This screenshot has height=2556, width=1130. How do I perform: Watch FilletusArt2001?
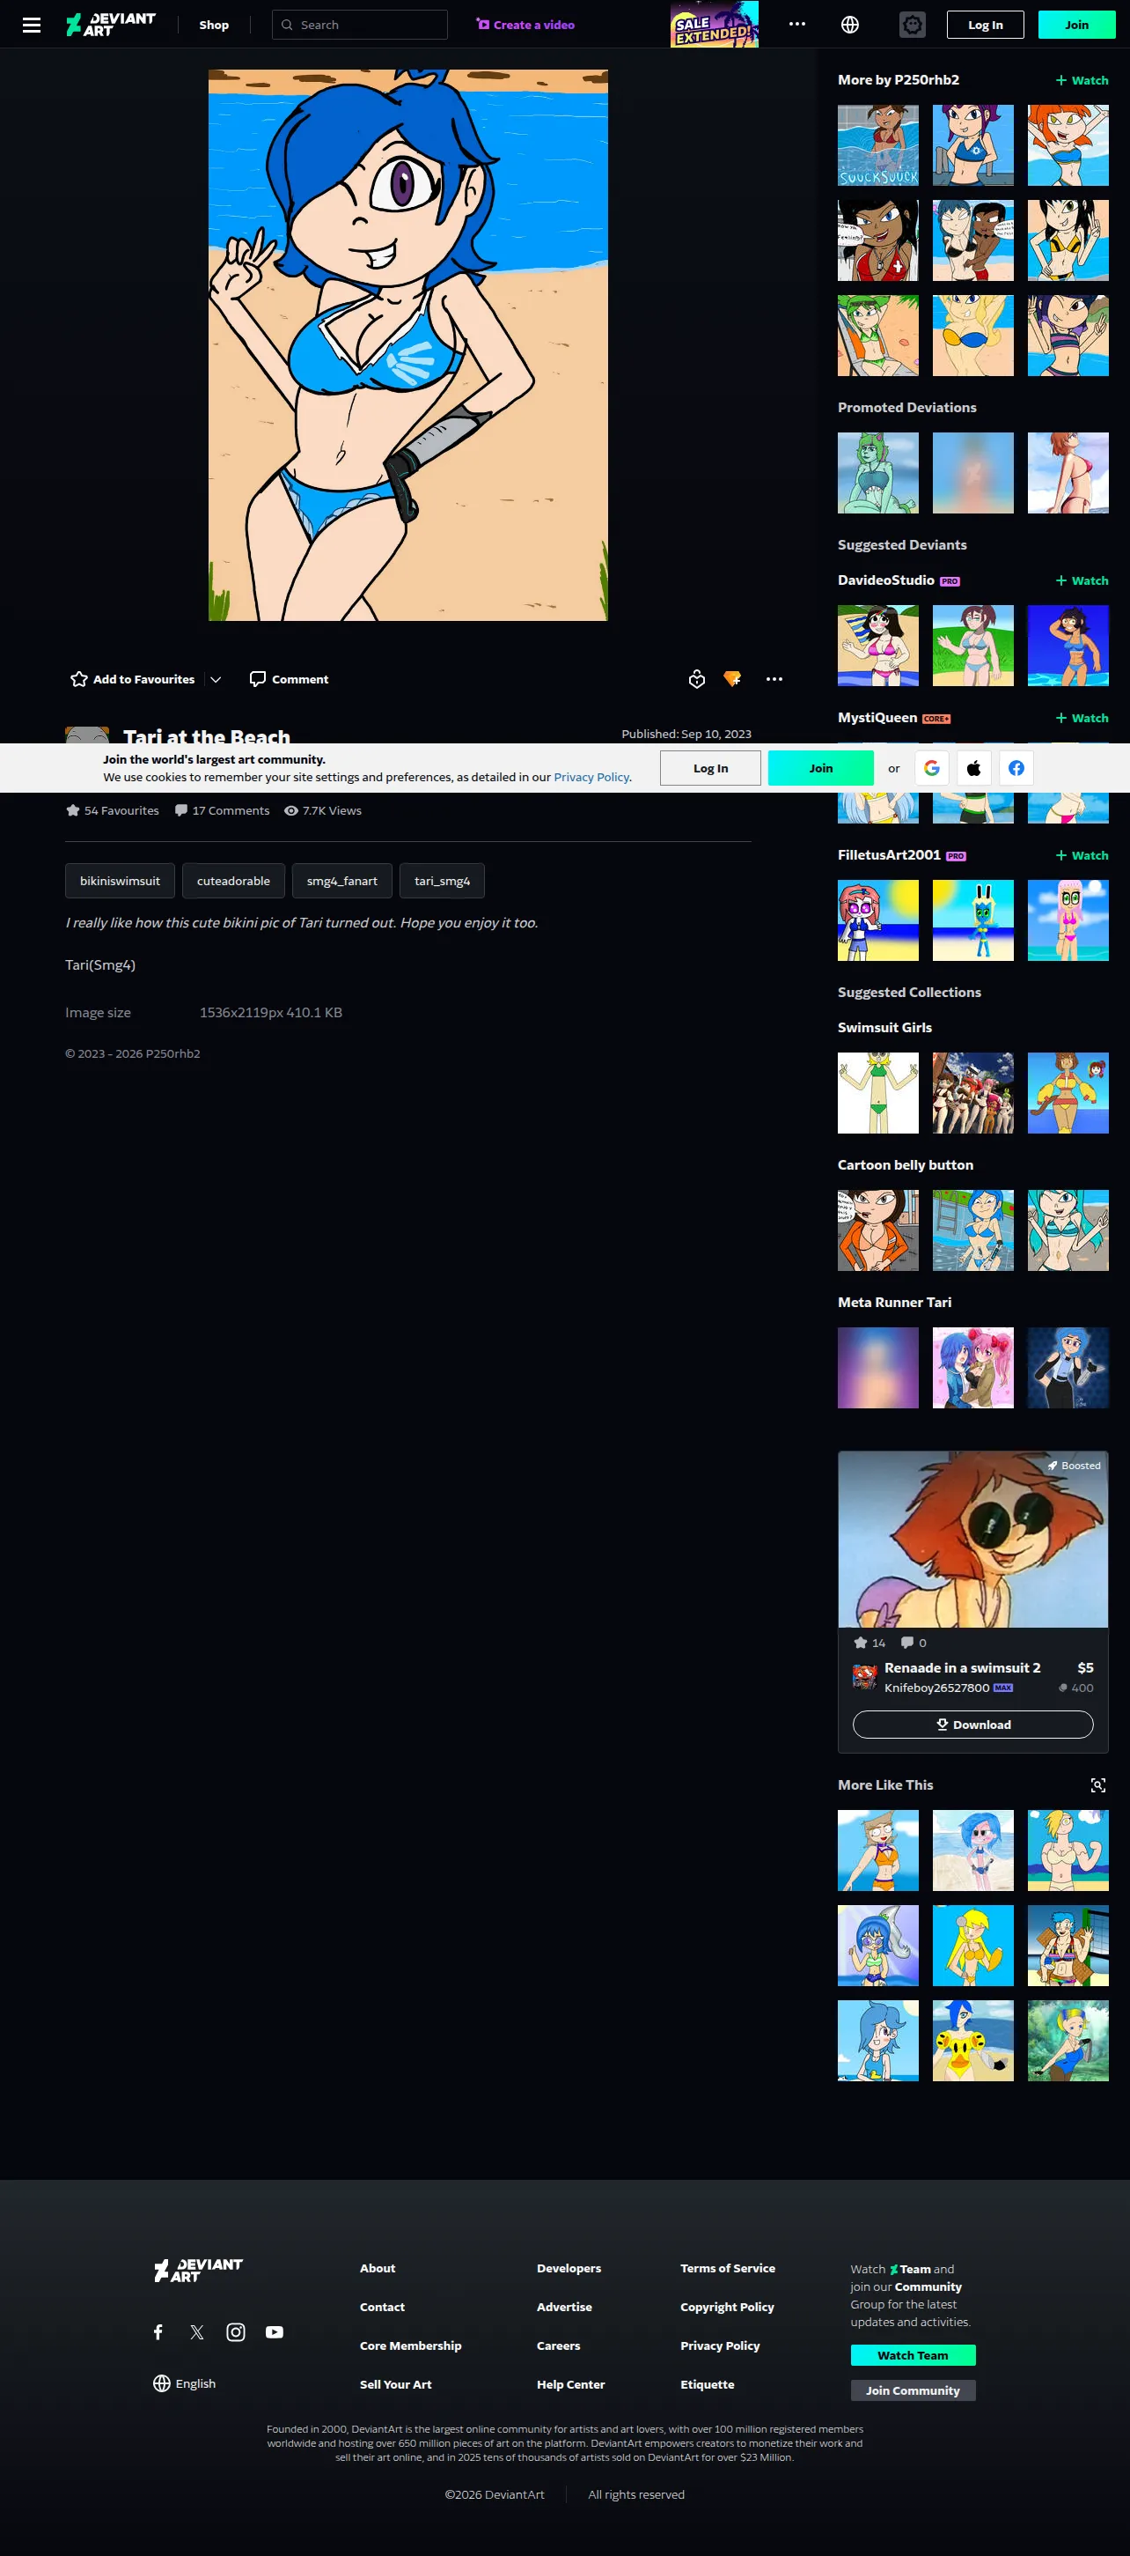coord(1082,855)
